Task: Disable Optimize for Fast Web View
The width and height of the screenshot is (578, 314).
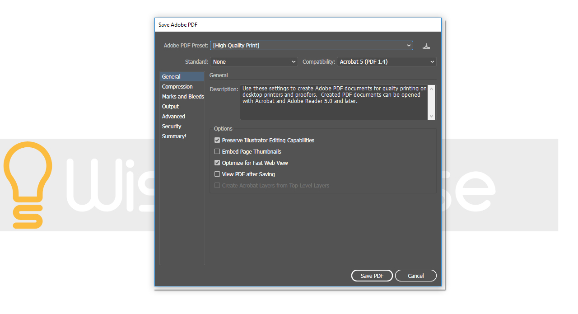Action: tap(217, 163)
